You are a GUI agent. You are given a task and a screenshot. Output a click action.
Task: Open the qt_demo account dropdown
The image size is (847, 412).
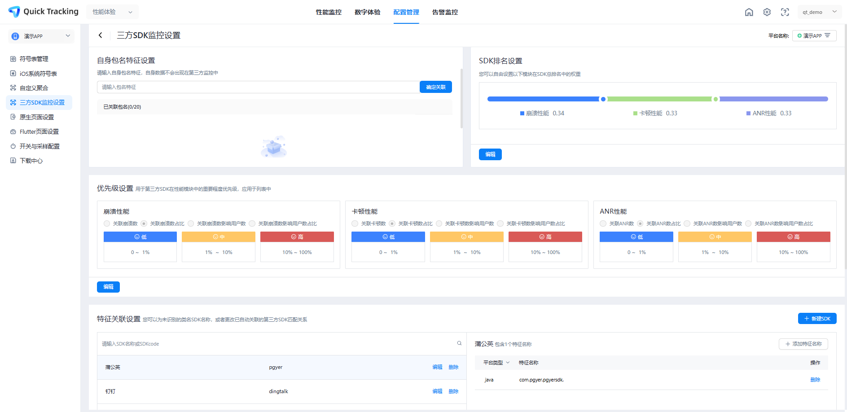pyautogui.click(x=820, y=12)
